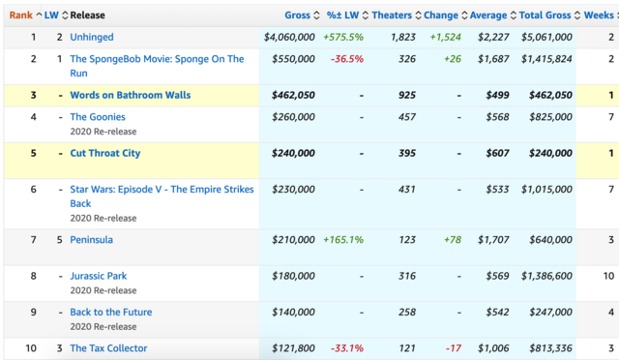Open The Goonies movie link
The width and height of the screenshot is (619, 360).
point(98,117)
